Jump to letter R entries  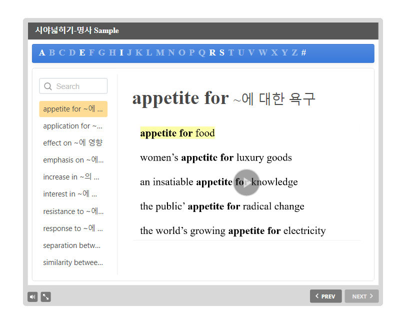tap(212, 53)
